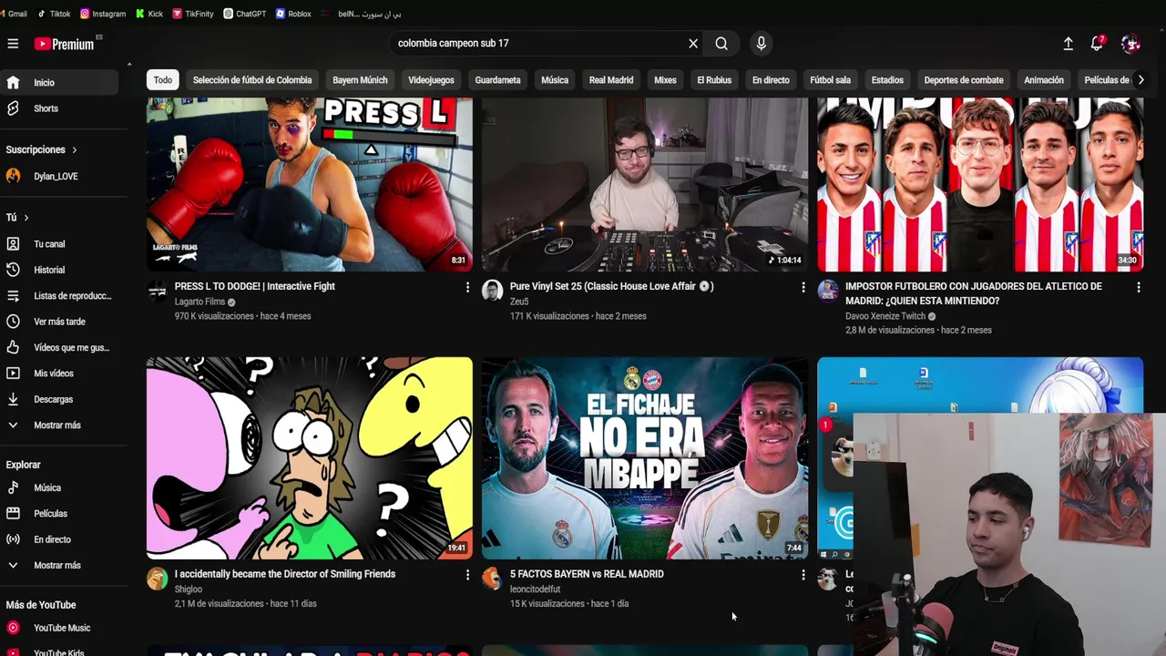The width and height of the screenshot is (1166, 656).
Task: Expand Mostrar más under Explorar
Action: (59, 565)
